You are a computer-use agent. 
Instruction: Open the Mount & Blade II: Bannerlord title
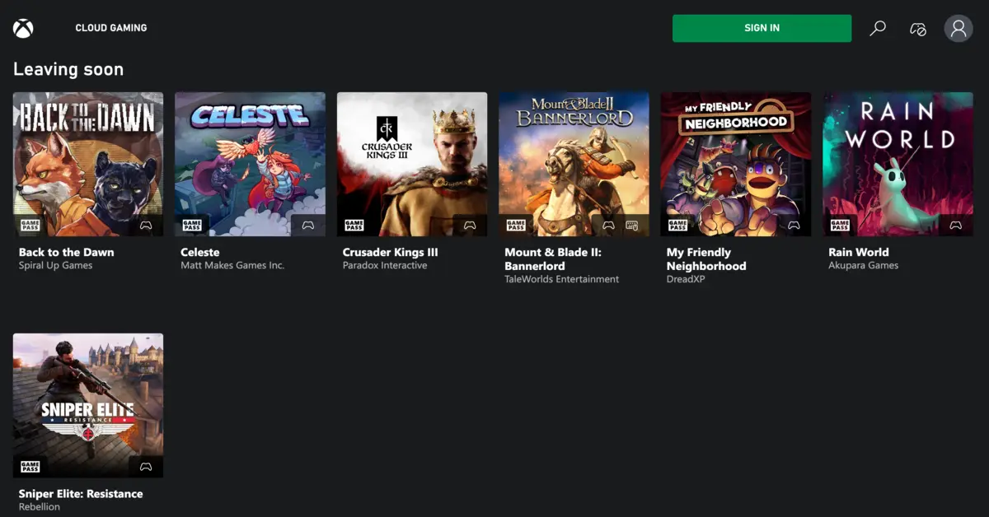click(x=553, y=259)
